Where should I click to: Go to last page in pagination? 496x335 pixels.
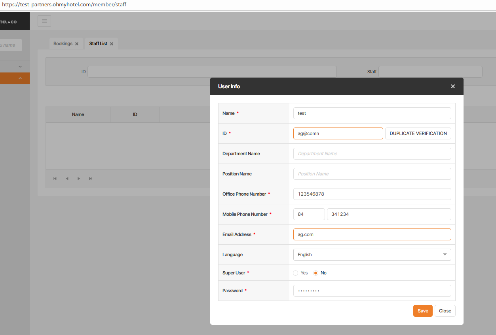click(91, 179)
